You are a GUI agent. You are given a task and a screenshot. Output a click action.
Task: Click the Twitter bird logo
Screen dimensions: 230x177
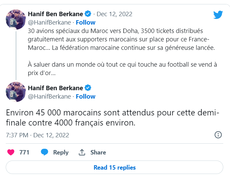tap(218, 14)
